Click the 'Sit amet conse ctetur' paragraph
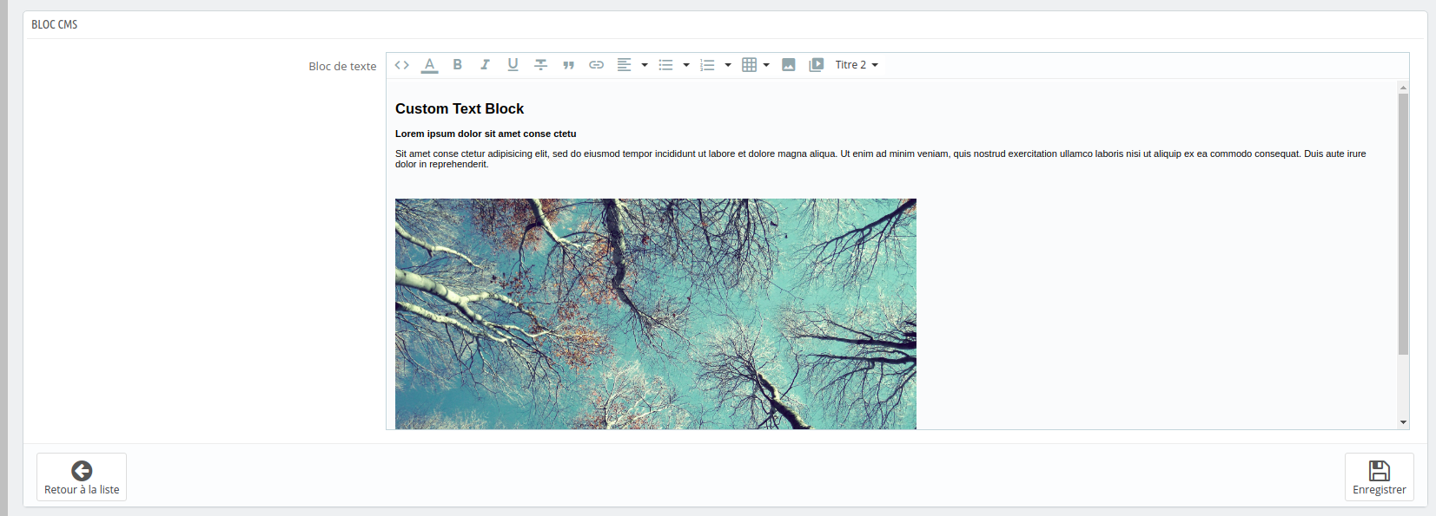This screenshot has height=516, width=1436. [881, 159]
